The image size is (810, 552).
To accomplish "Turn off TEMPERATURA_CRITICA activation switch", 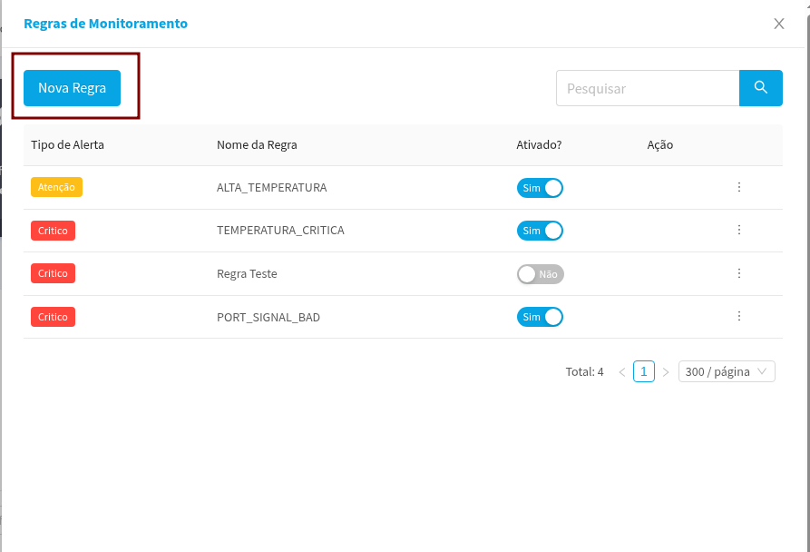I will click(x=540, y=231).
